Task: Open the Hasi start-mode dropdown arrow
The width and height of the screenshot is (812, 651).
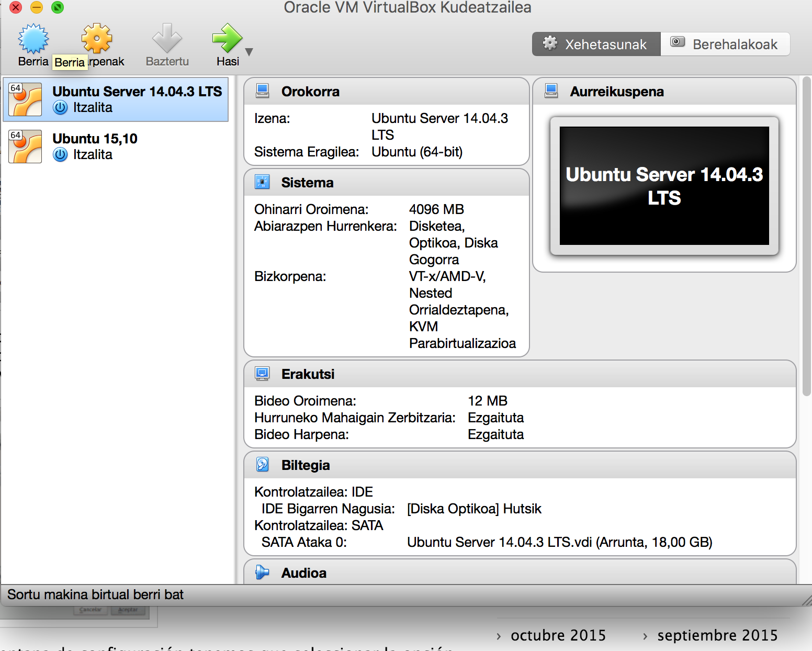Action: [x=249, y=52]
